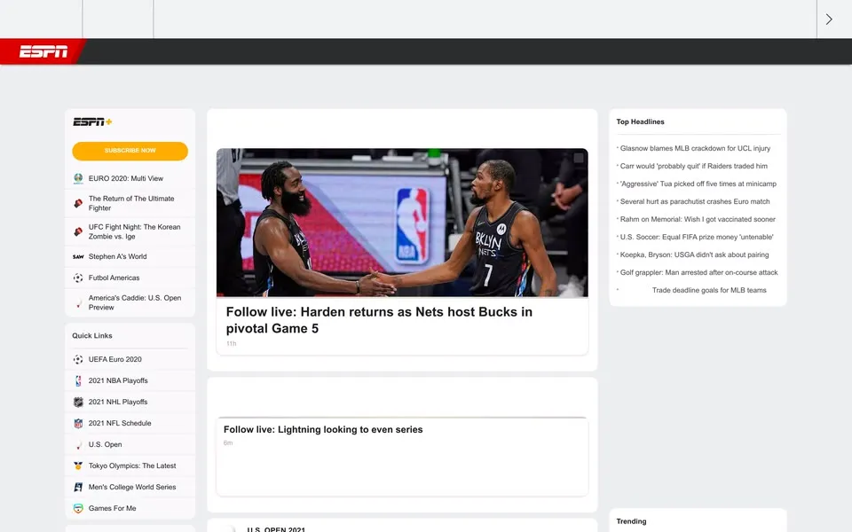The height and width of the screenshot is (532, 852).
Task: Click the Games For Me icon
Action: click(78, 508)
